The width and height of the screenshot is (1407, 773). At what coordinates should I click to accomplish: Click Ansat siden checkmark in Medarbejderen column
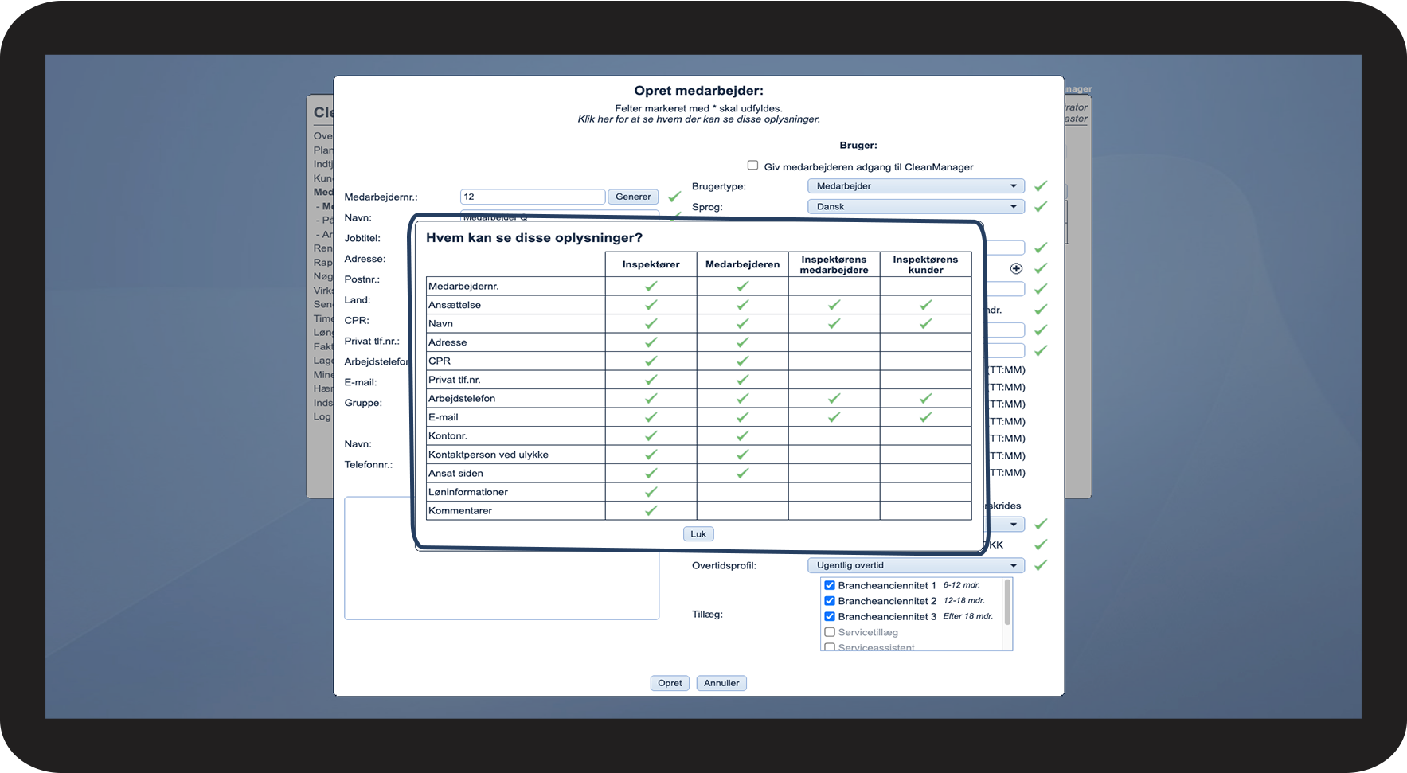pyautogui.click(x=743, y=473)
